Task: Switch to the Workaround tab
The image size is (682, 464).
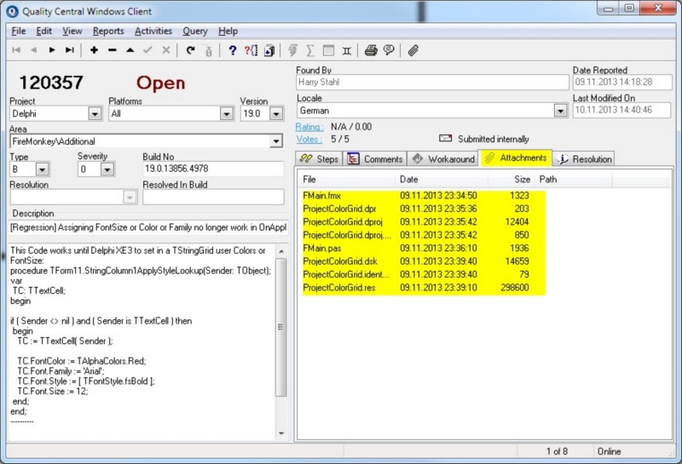Action: 442,159
